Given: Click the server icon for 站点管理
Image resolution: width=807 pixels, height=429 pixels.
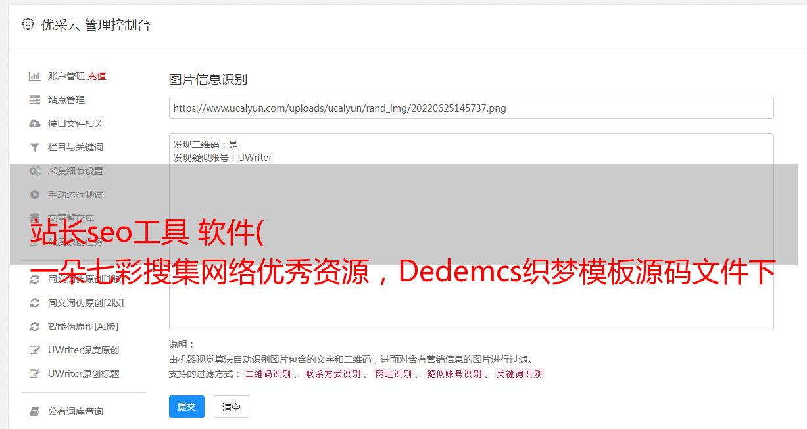Looking at the screenshot, I should point(35,100).
